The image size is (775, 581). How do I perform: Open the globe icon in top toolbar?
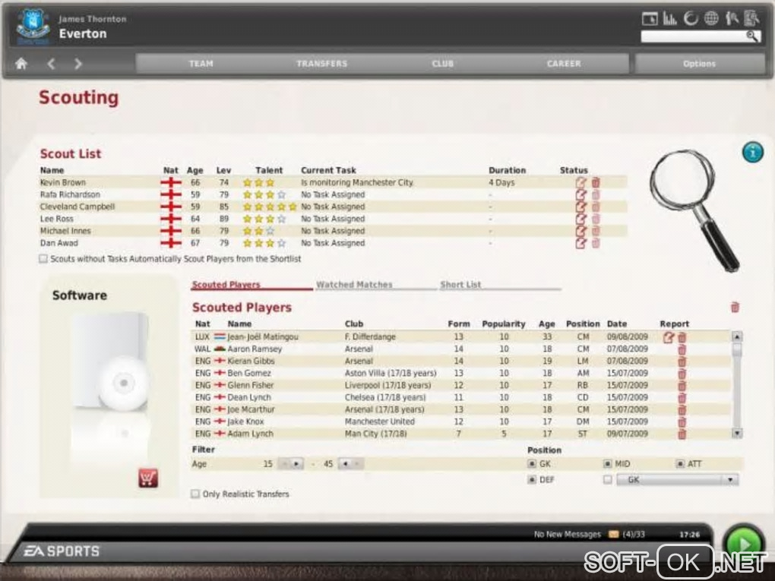click(710, 19)
